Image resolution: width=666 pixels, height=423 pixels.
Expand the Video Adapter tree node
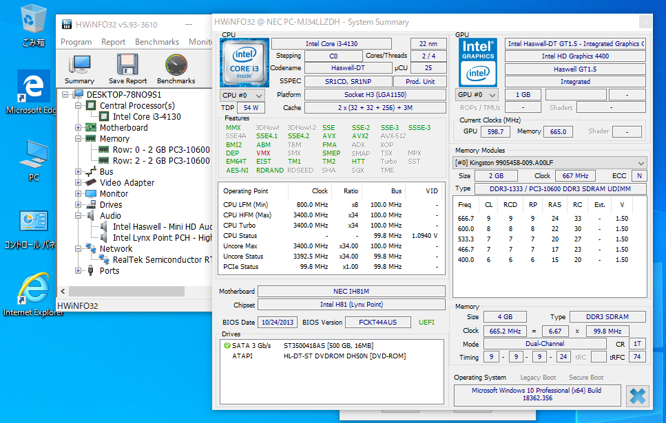78,183
